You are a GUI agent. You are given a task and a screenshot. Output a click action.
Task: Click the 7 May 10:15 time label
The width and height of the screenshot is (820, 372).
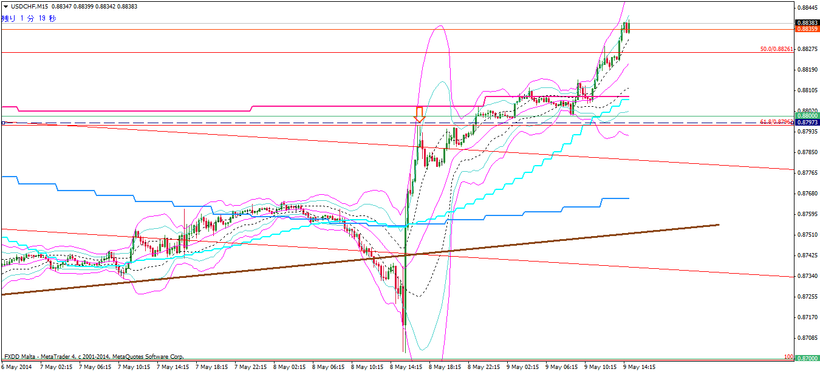[x=134, y=367]
